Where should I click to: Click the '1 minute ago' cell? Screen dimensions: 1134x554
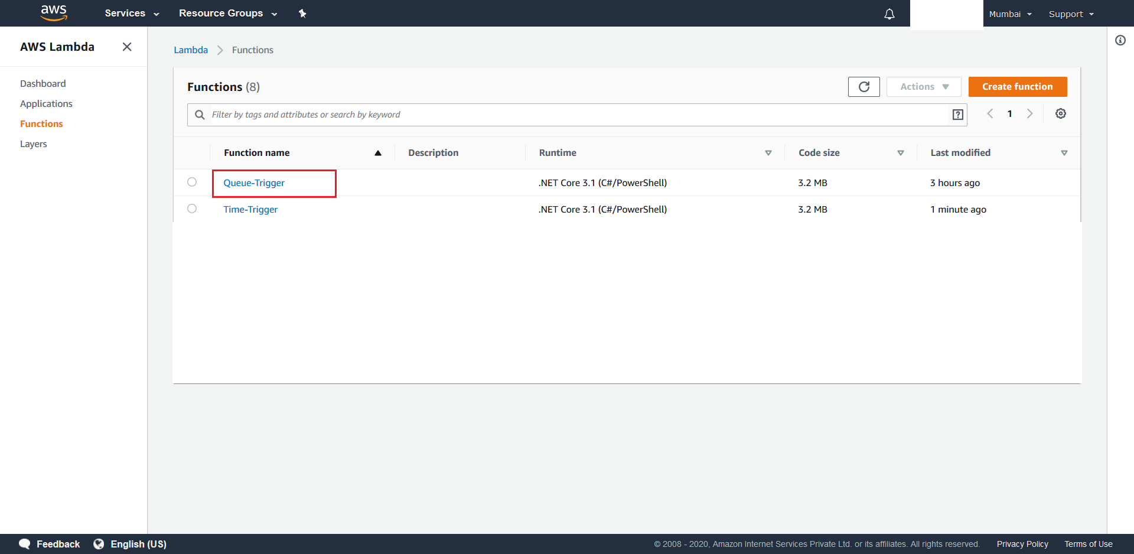(958, 209)
